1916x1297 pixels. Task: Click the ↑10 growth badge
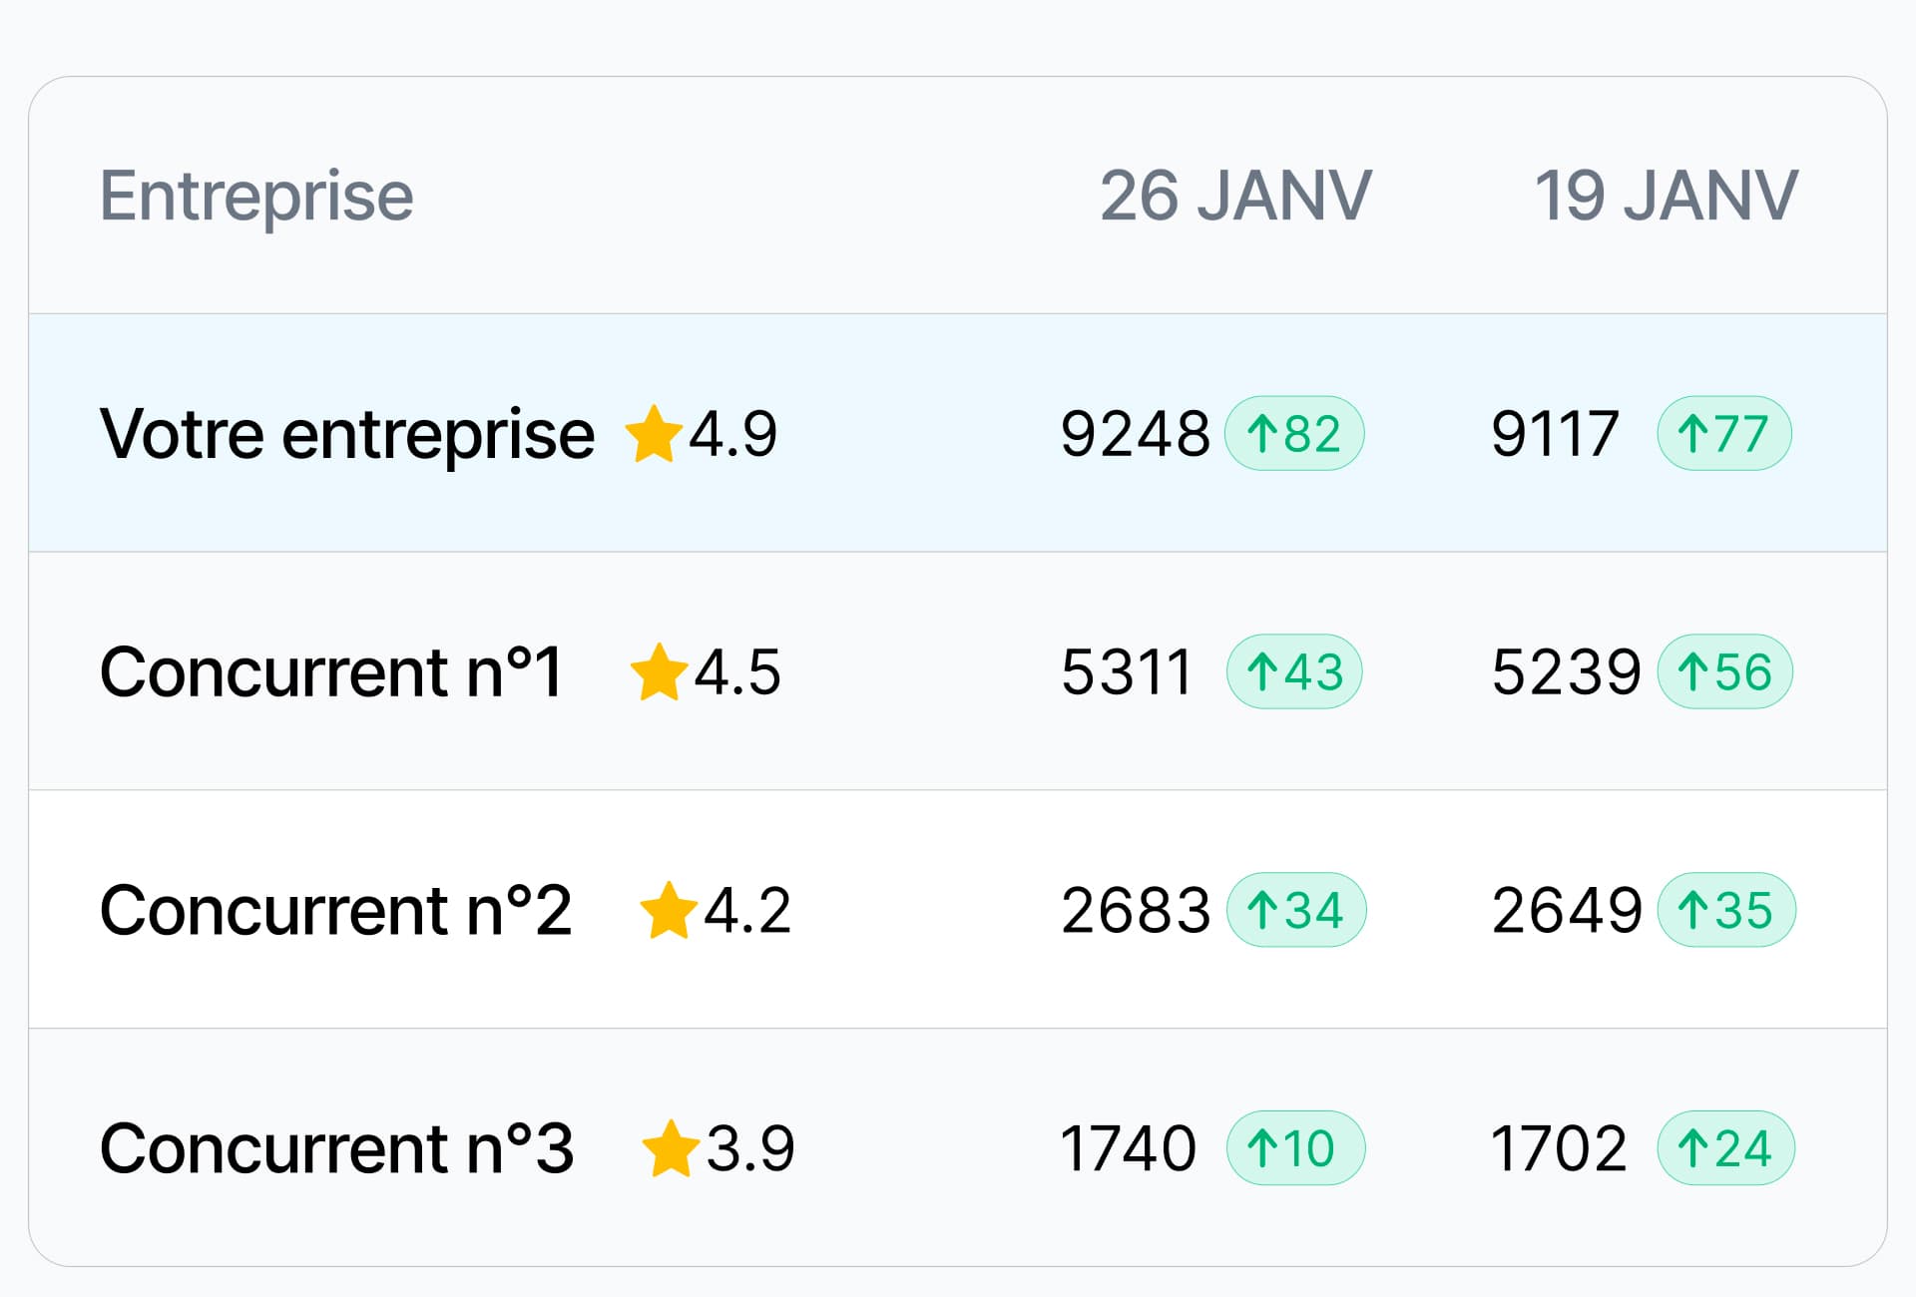pyautogui.click(x=1294, y=1148)
